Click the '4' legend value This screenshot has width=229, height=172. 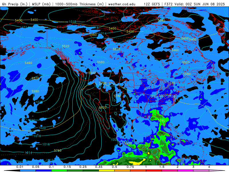(x=209, y=167)
